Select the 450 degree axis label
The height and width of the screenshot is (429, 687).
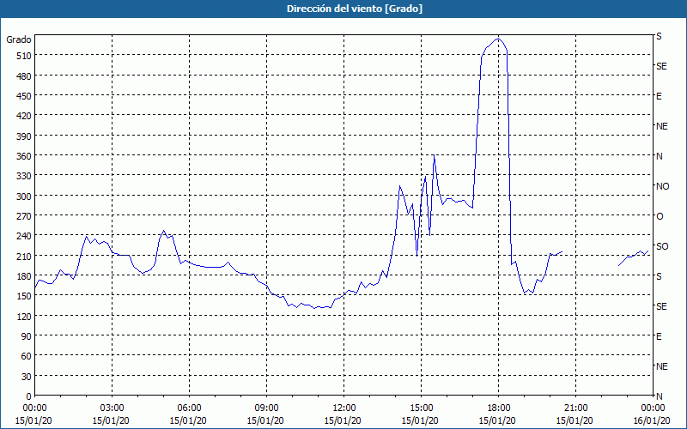pos(24,96)
